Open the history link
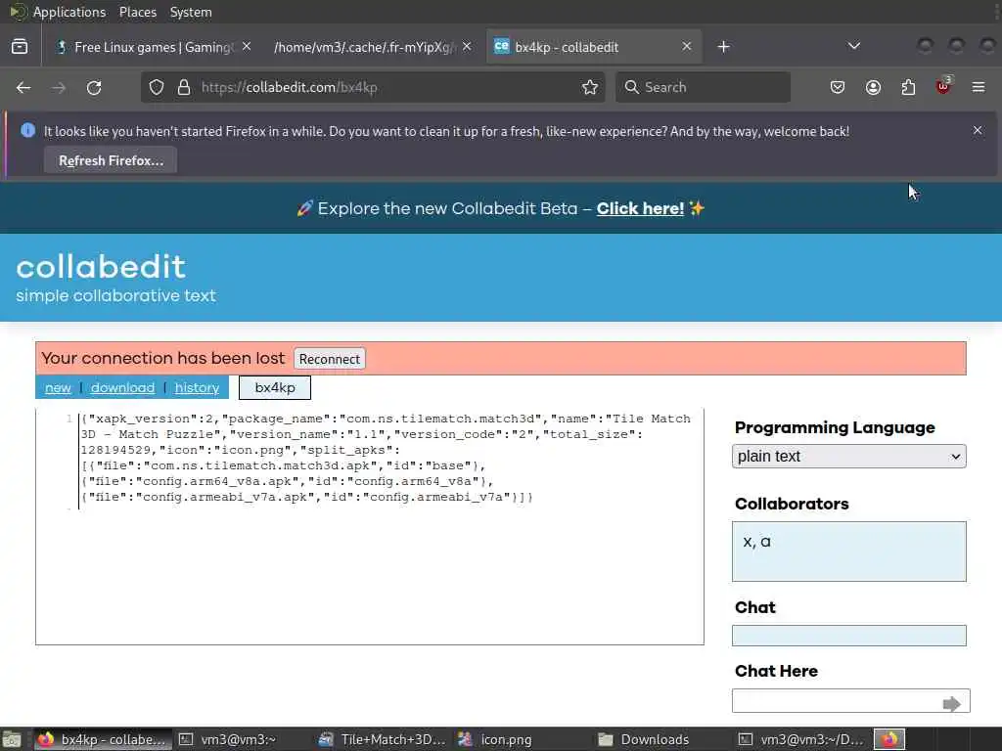1002x751 pixels. click(x=197, y=387)
